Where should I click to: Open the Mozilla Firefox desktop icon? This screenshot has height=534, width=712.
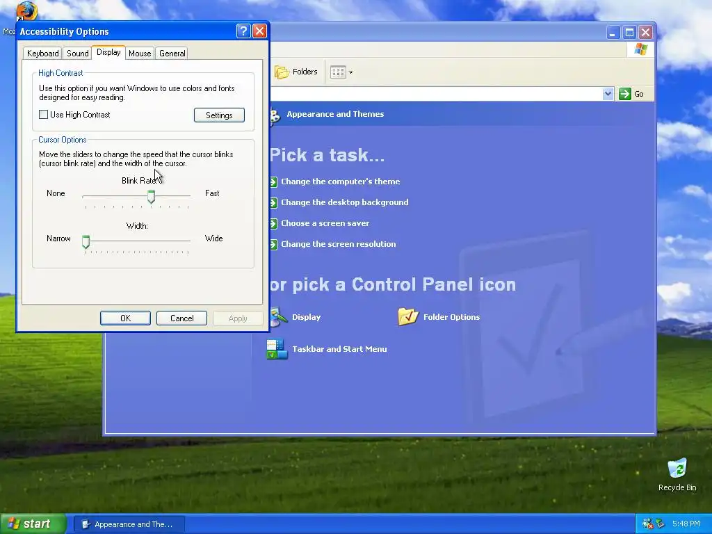tap(26, 11)
